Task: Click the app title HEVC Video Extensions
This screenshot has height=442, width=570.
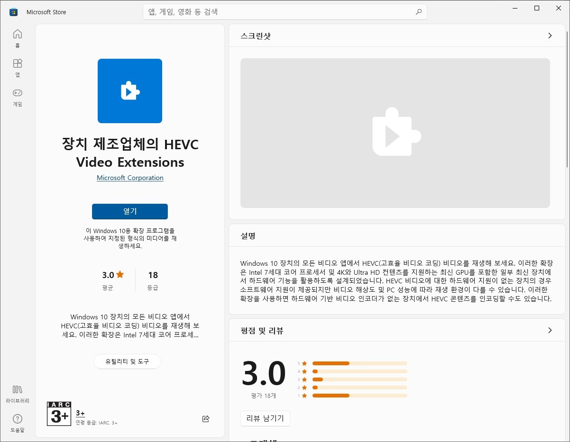Action: 130,153
